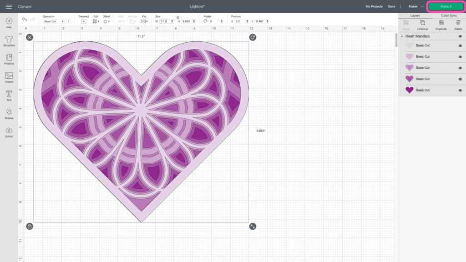The width and height of the screenshot is (466, 262).
Task: Click the X position stepper arrows
Action: 247,21
